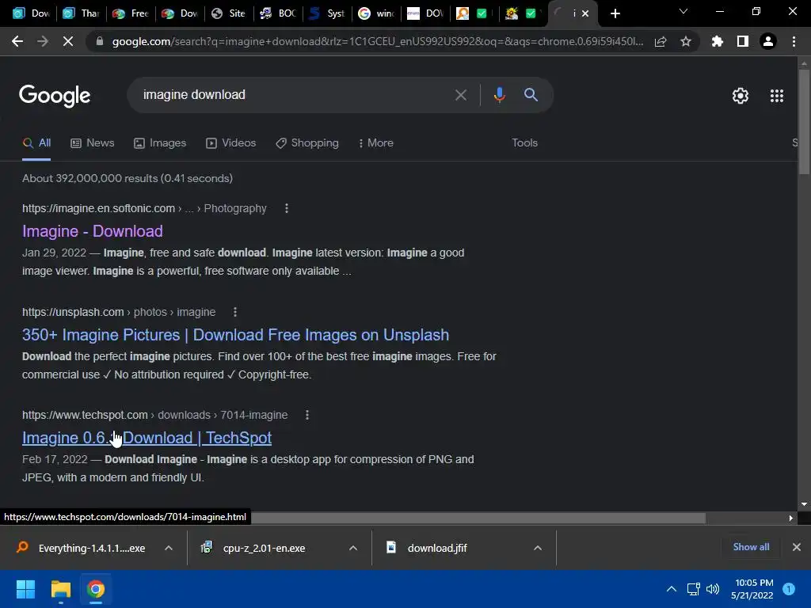Click the horizontal scrollbar thumb
This screenshot has width=811, height=608.
point(478,518)
